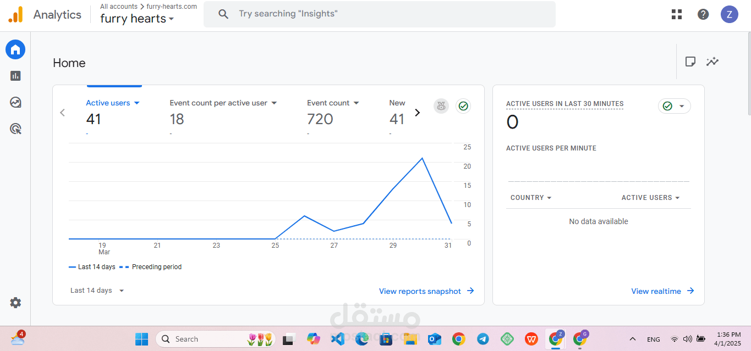Click the Analytics product name
The height and width of the screenshot is (351, 751).
pos(57,15)
